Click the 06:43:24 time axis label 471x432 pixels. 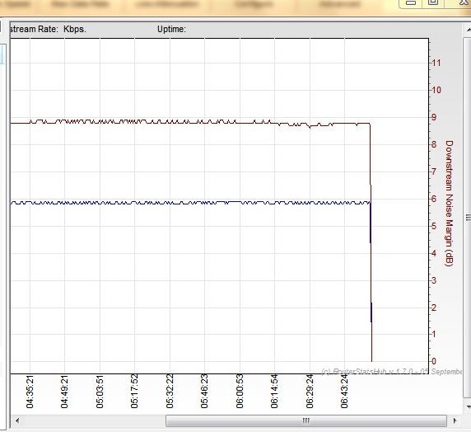tap(344, 392)
